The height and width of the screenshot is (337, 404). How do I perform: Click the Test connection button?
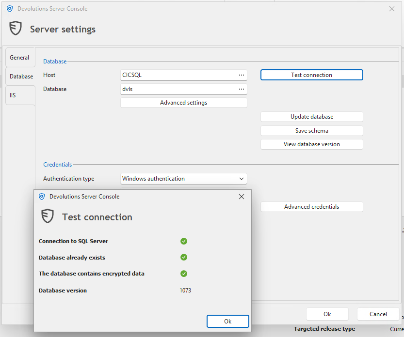click(x=312, y=75)
